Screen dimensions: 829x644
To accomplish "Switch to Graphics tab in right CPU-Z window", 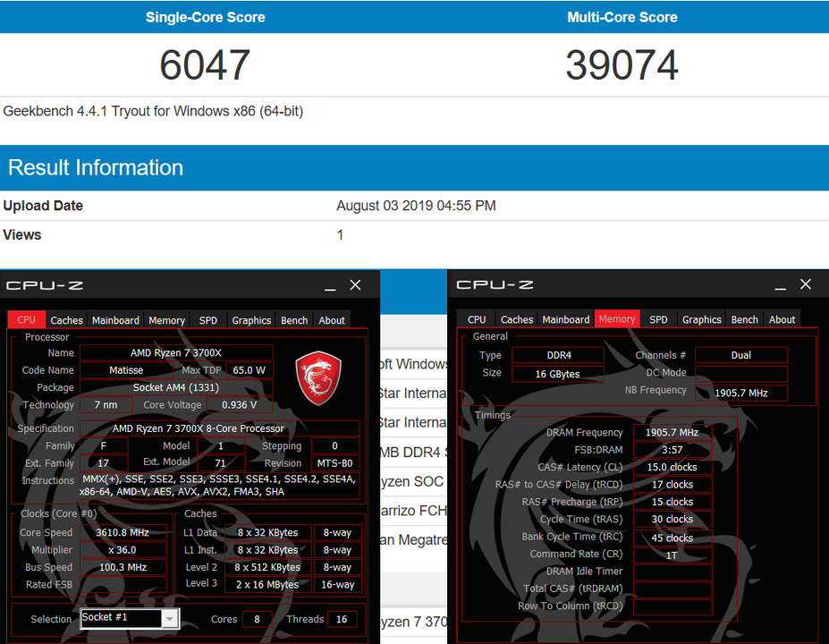I will 702,319.
